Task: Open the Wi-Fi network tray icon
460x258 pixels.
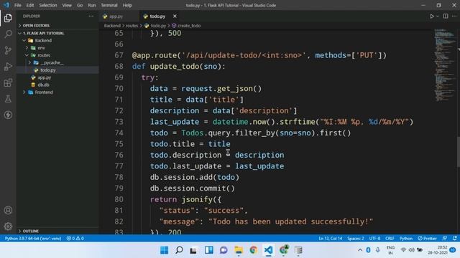Action: click(x=403, y=250)
